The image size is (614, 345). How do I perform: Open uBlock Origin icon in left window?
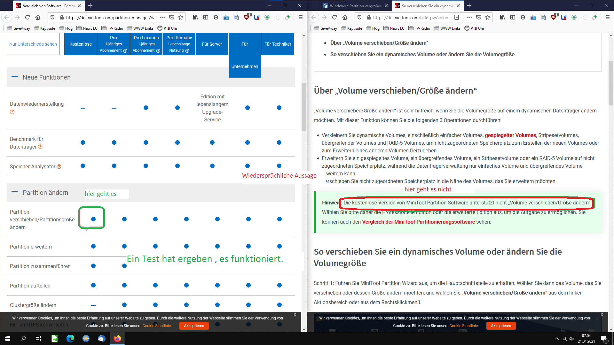(247, 18)
